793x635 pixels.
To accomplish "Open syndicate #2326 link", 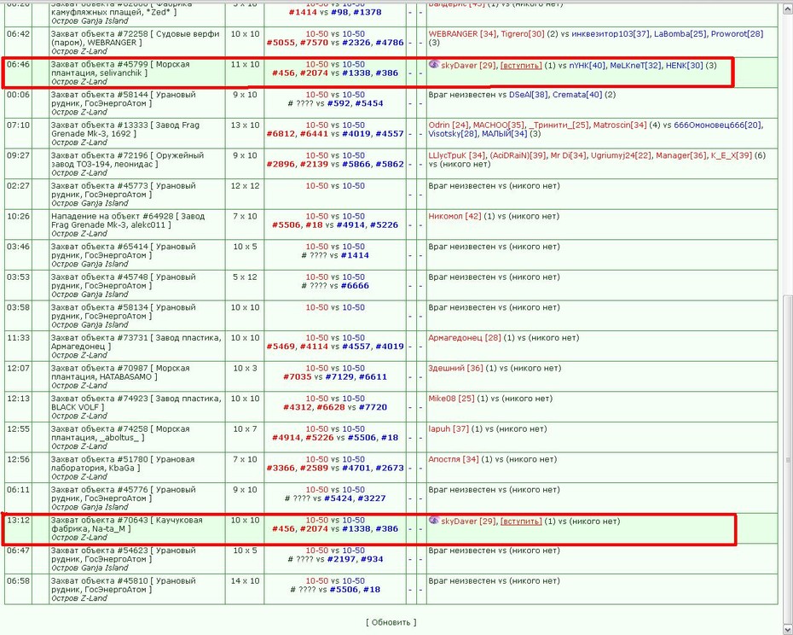I will pos(356,43).
